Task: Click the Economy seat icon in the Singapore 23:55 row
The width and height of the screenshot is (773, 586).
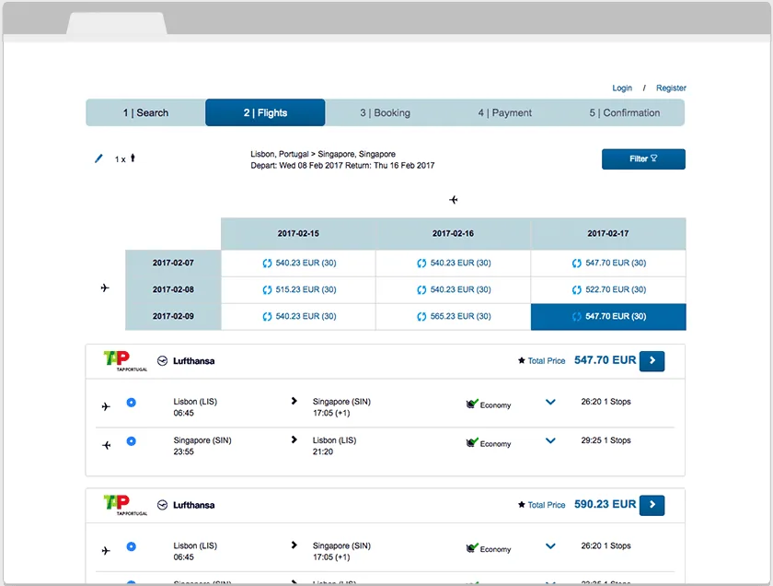Action: coord(472,442)
